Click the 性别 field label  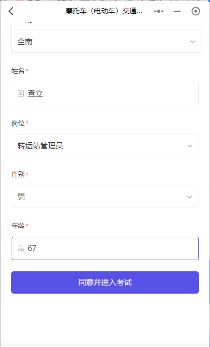point(18,174)
